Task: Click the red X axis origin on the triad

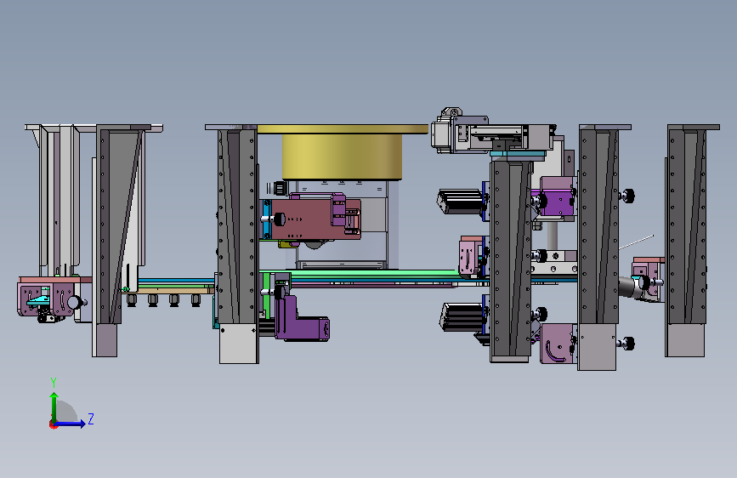Action: click(53, 424)
